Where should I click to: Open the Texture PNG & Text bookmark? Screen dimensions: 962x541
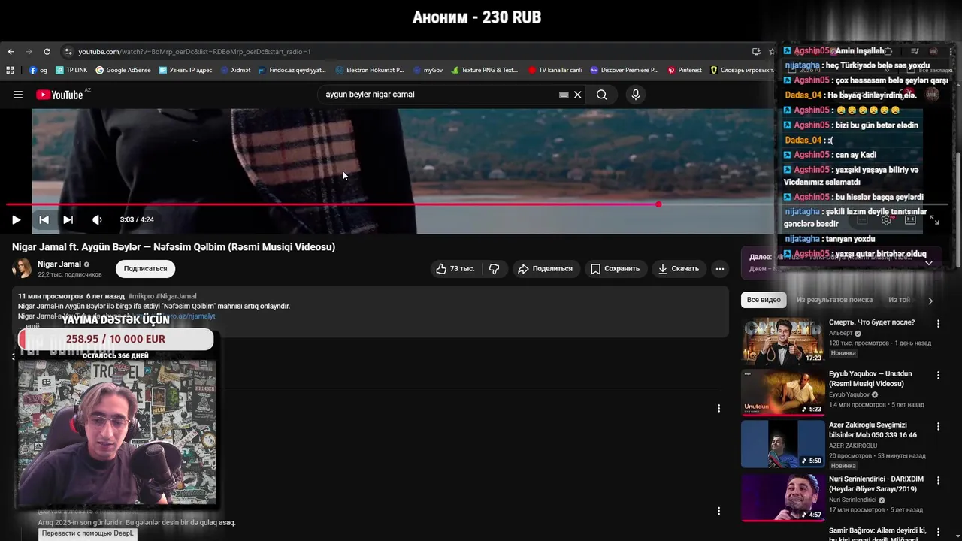[x=485, y=70]
